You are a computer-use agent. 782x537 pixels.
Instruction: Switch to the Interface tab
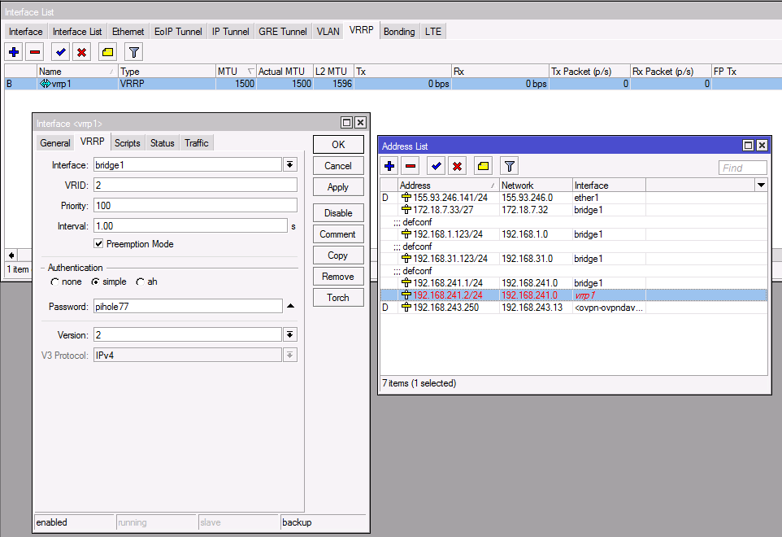pos(25,32)
